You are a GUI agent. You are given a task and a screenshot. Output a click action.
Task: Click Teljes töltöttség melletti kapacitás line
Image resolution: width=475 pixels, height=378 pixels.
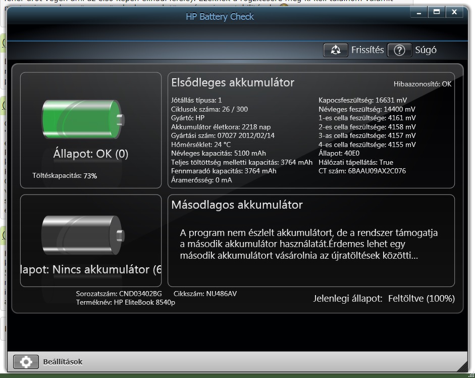242,162
